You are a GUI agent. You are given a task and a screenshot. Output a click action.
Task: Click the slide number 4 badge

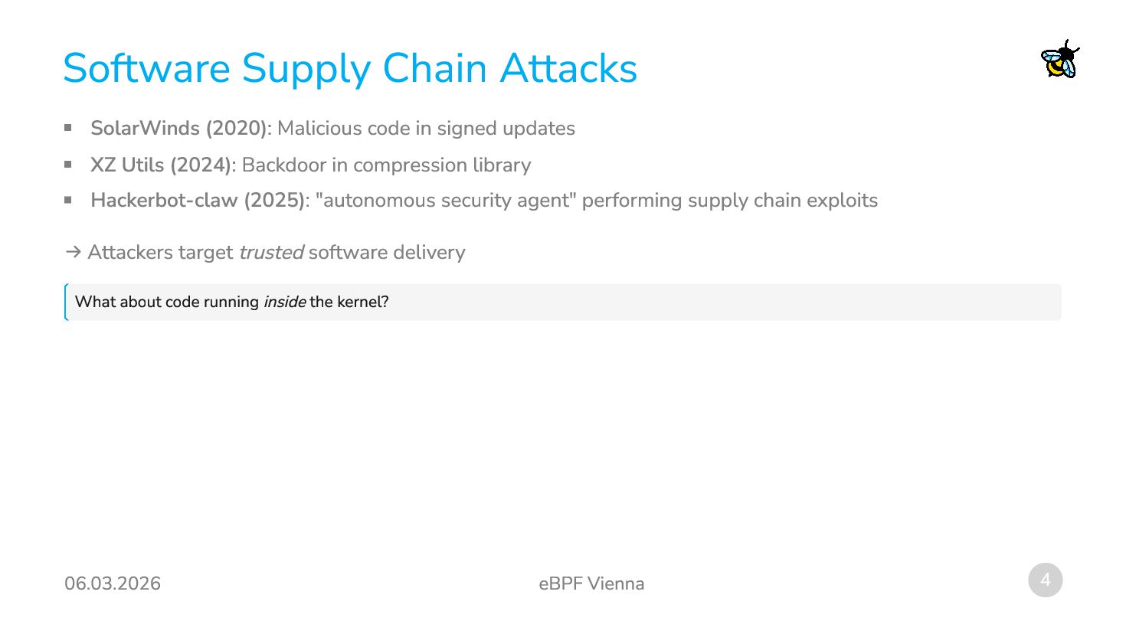pos(1045,580)
